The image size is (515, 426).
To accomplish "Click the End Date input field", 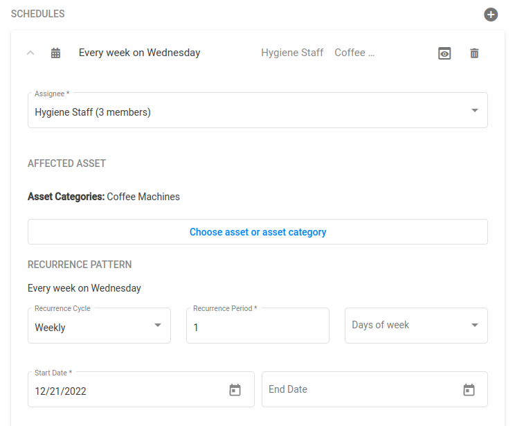I will 374,389.
